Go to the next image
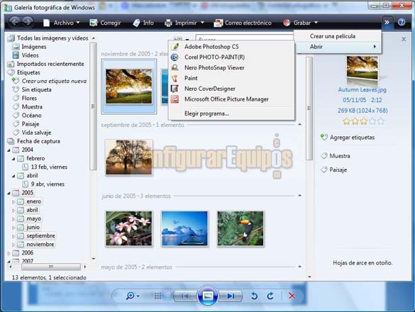The image size is (415, 312). tap(231, 296)
